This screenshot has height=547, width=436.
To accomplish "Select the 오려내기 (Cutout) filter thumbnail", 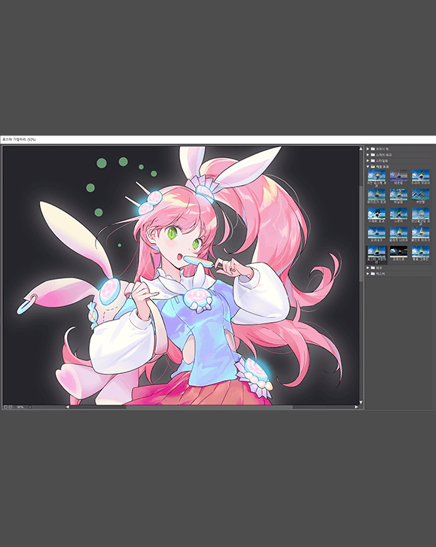I will tap(377, 232).
